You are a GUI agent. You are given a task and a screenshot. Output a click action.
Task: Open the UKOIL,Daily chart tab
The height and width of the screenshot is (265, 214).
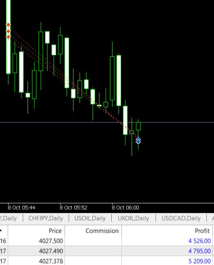(x=133, y=218)
